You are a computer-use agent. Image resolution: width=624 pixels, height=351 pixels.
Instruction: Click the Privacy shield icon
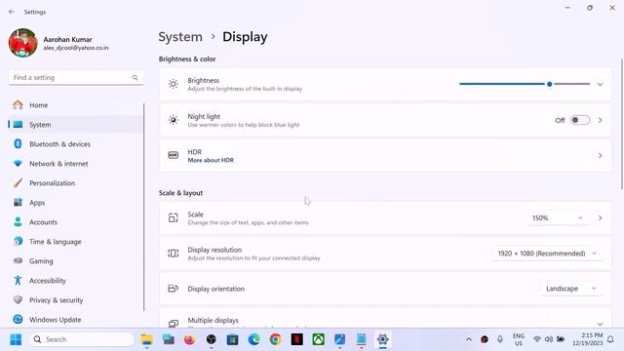pos(18,299)
